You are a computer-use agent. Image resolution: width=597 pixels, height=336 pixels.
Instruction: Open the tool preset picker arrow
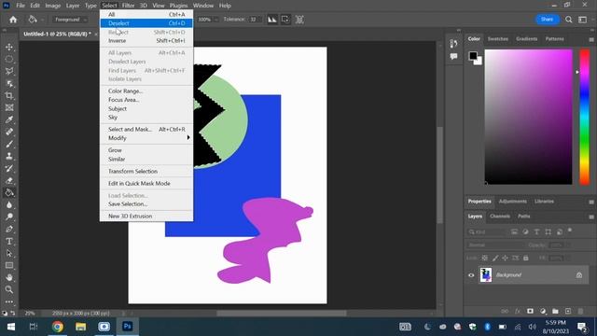click(42, 20)
